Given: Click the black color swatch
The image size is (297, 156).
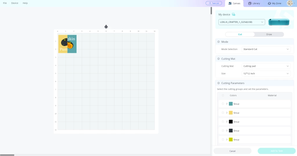Looking at the screenshot, I should pos(231,122).
